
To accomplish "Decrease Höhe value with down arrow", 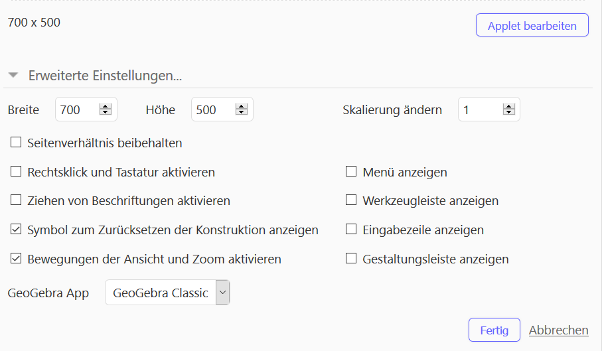I will click(241, 112).
